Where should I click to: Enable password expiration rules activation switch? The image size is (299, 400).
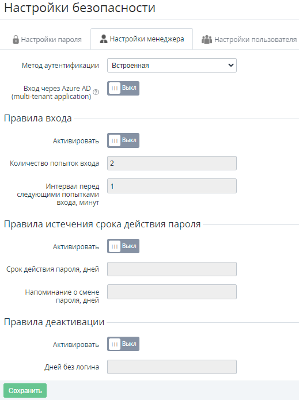(x=123, y=246)
